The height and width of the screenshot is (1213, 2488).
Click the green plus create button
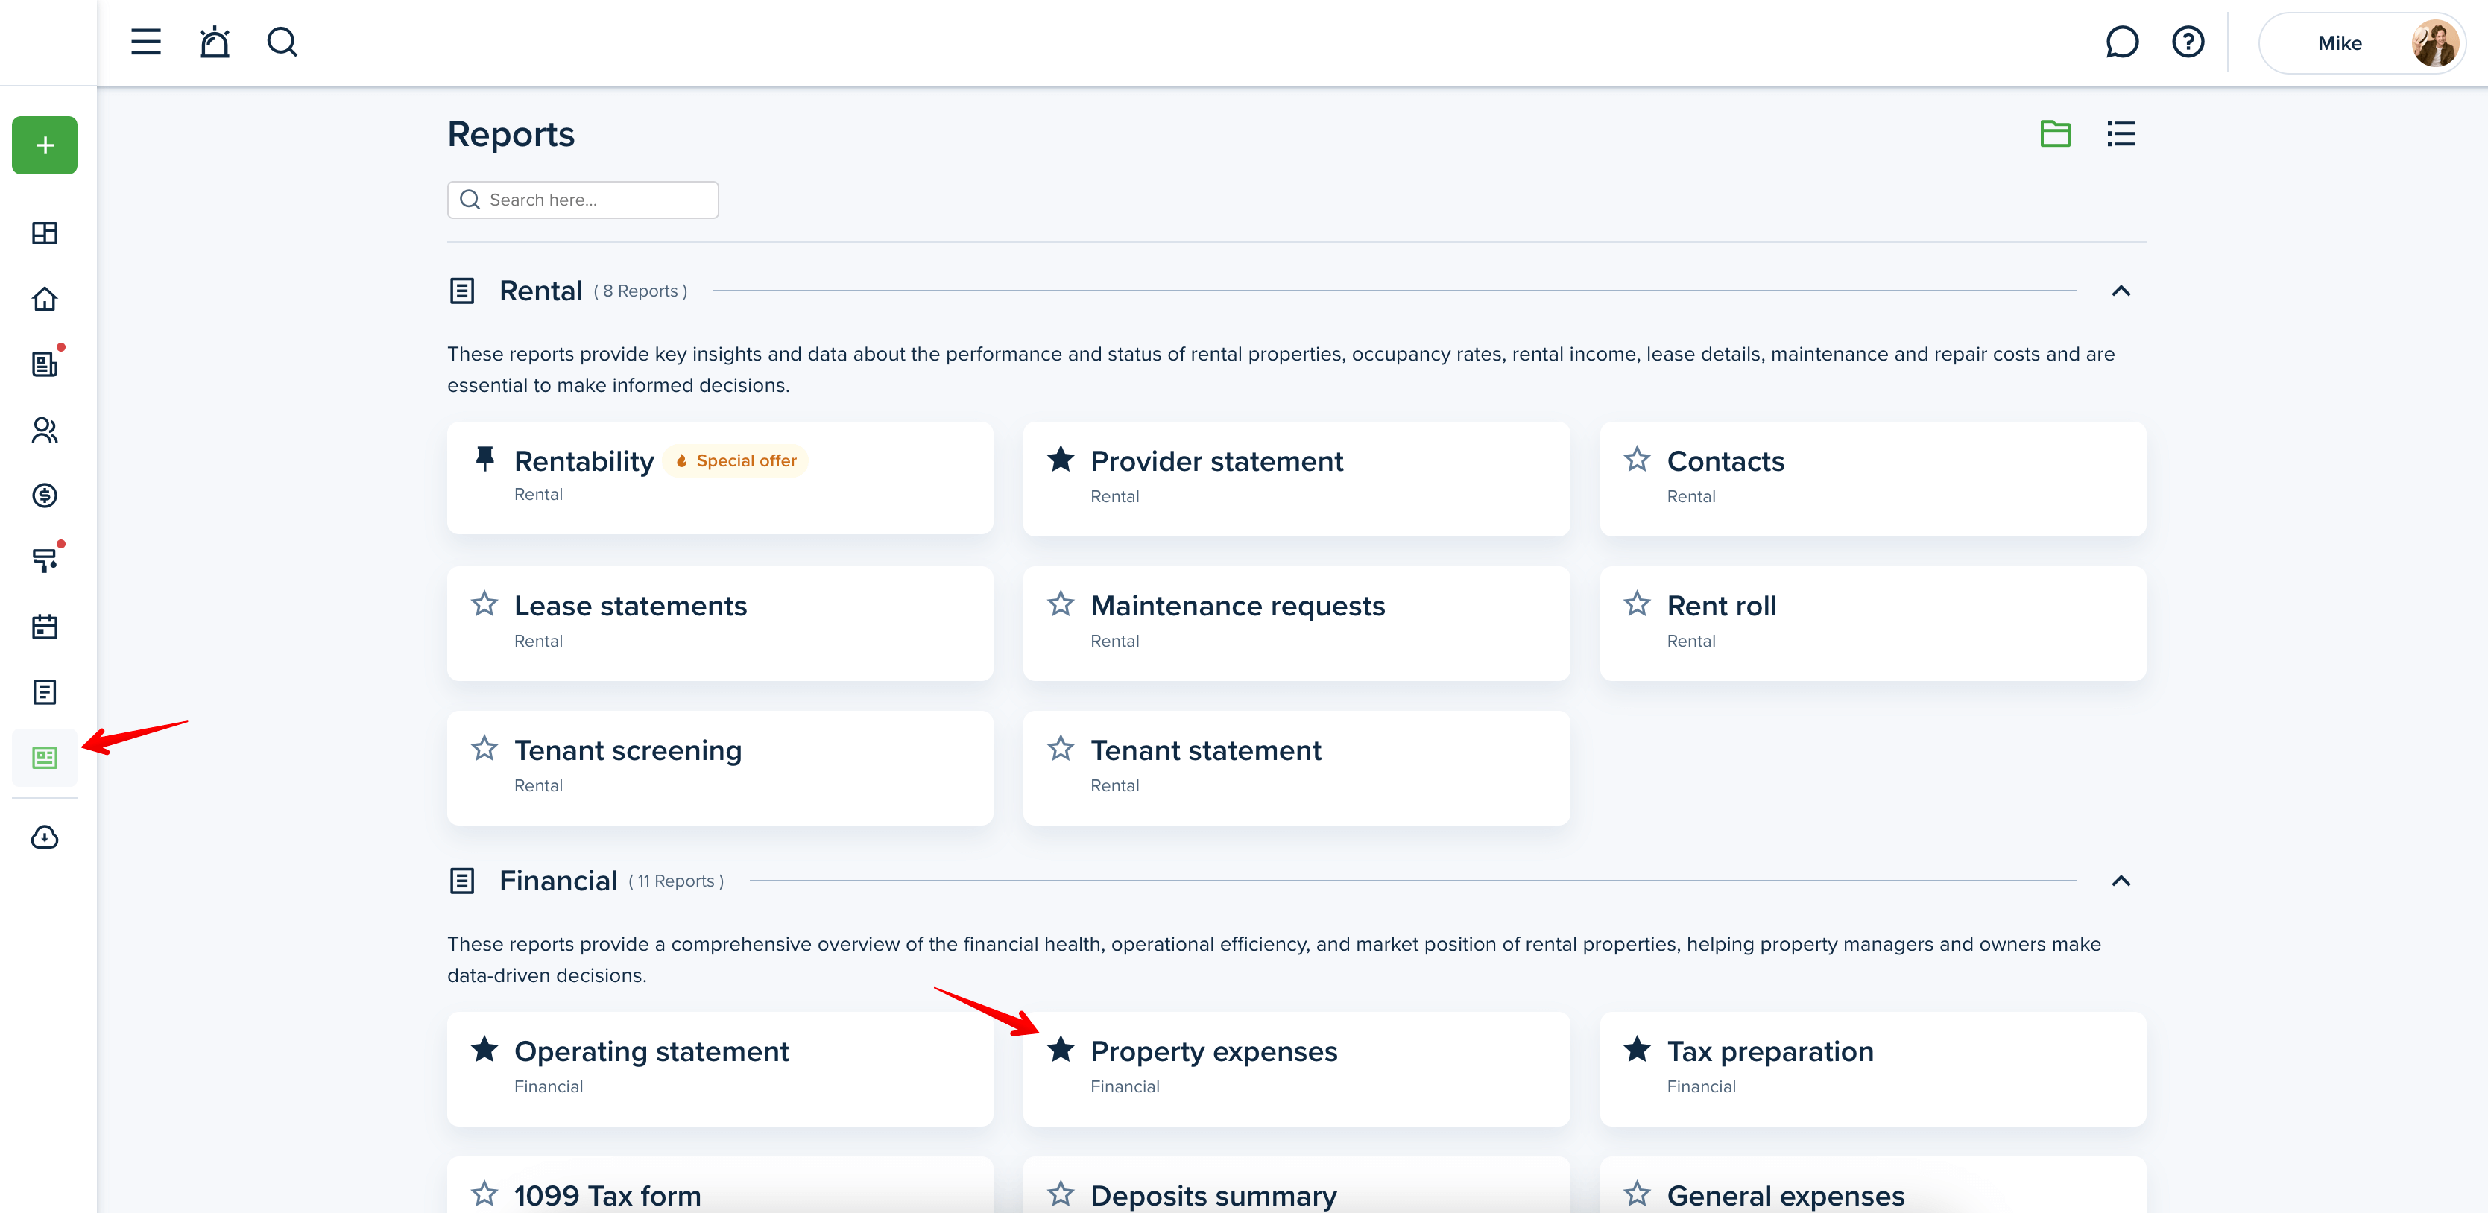point(45,146)
